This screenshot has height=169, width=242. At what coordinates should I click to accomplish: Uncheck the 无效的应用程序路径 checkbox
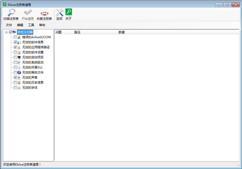point(15,47)
